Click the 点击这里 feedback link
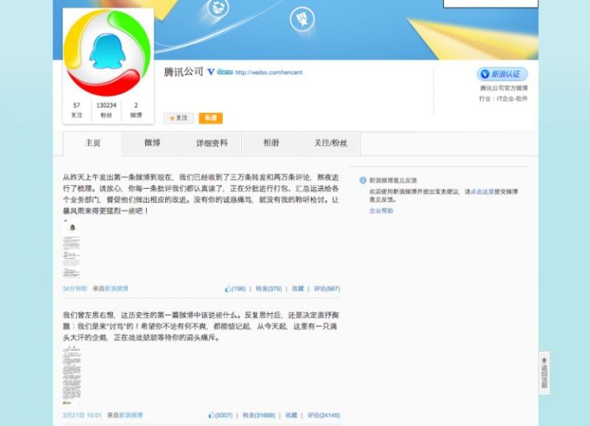Screen dimensions: 590x426 (x=482, y=192)
